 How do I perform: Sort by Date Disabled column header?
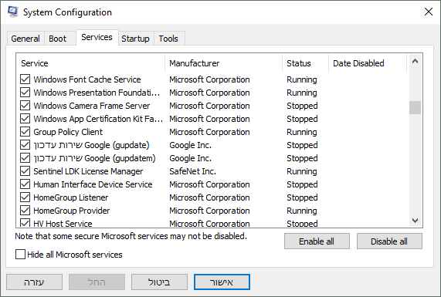(368, 63)
